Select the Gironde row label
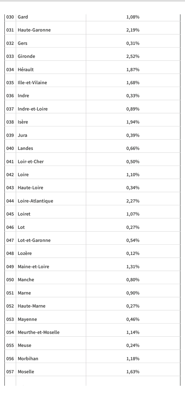 click(x=26, y=56)
